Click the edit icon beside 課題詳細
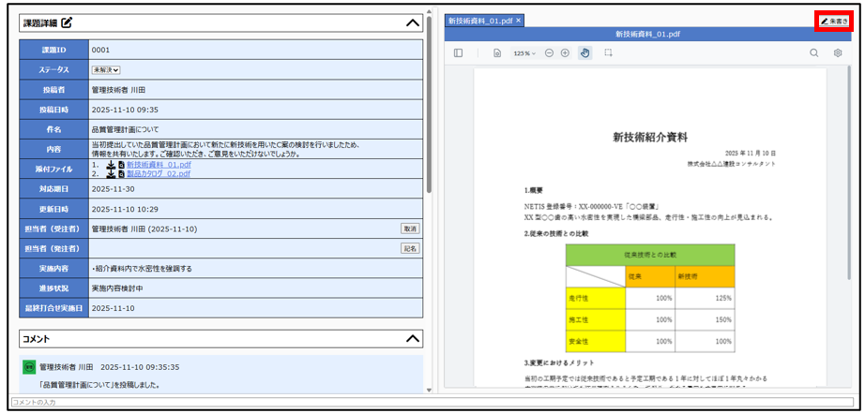Viewport: 865px width, 413px height. coord(67,22)
